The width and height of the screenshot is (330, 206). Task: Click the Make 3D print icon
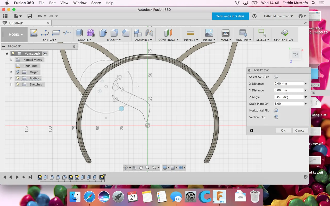[x=226, y=33]
